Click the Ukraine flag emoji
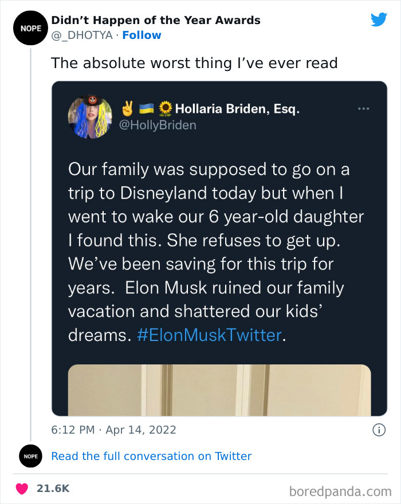Viewport: 401px width, 504px height. [146, 108]
